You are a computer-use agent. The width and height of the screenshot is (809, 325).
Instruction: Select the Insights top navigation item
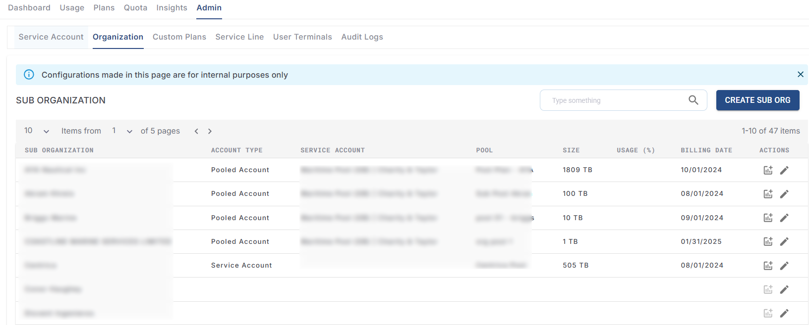pyautogui.click(x=172, y=8)
